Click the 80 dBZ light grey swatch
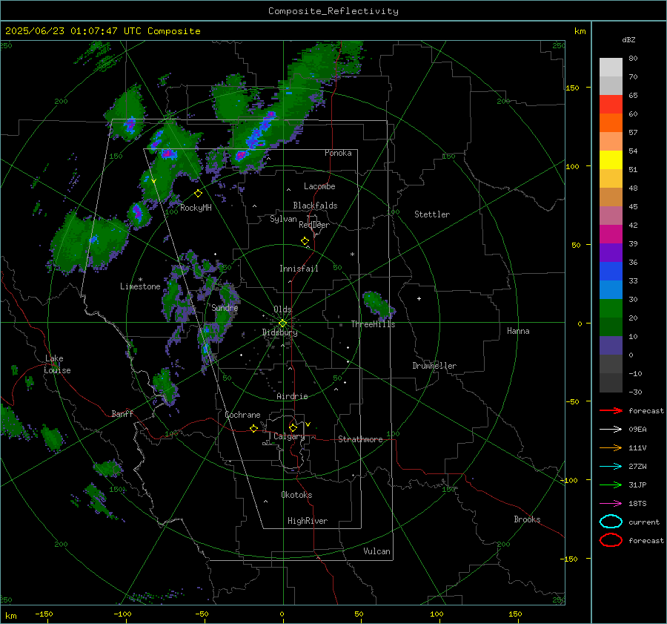 (x=611, y=67)
